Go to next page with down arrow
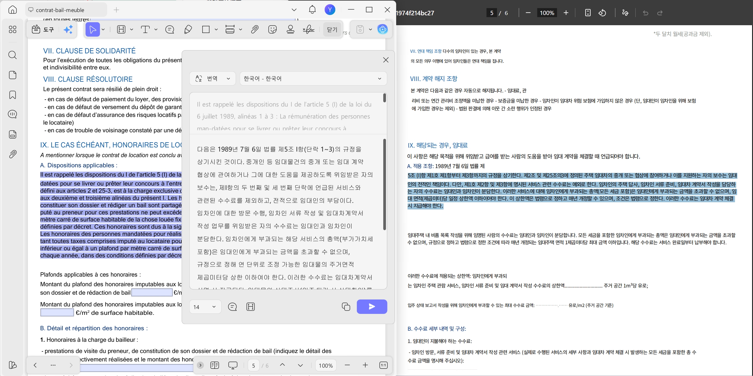The height and width of the screenshot is (376, 753). click(x=300, y=365)
